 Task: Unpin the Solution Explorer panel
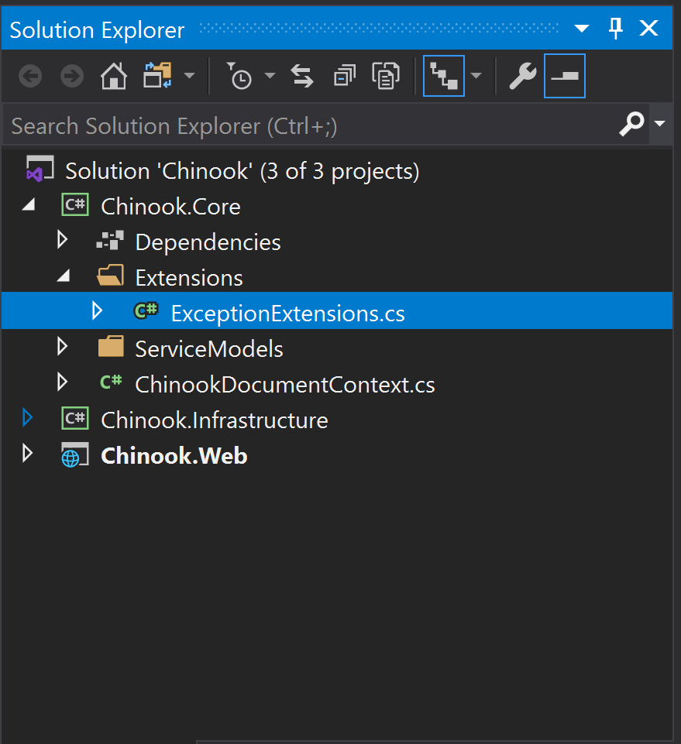tap(615, 28)
